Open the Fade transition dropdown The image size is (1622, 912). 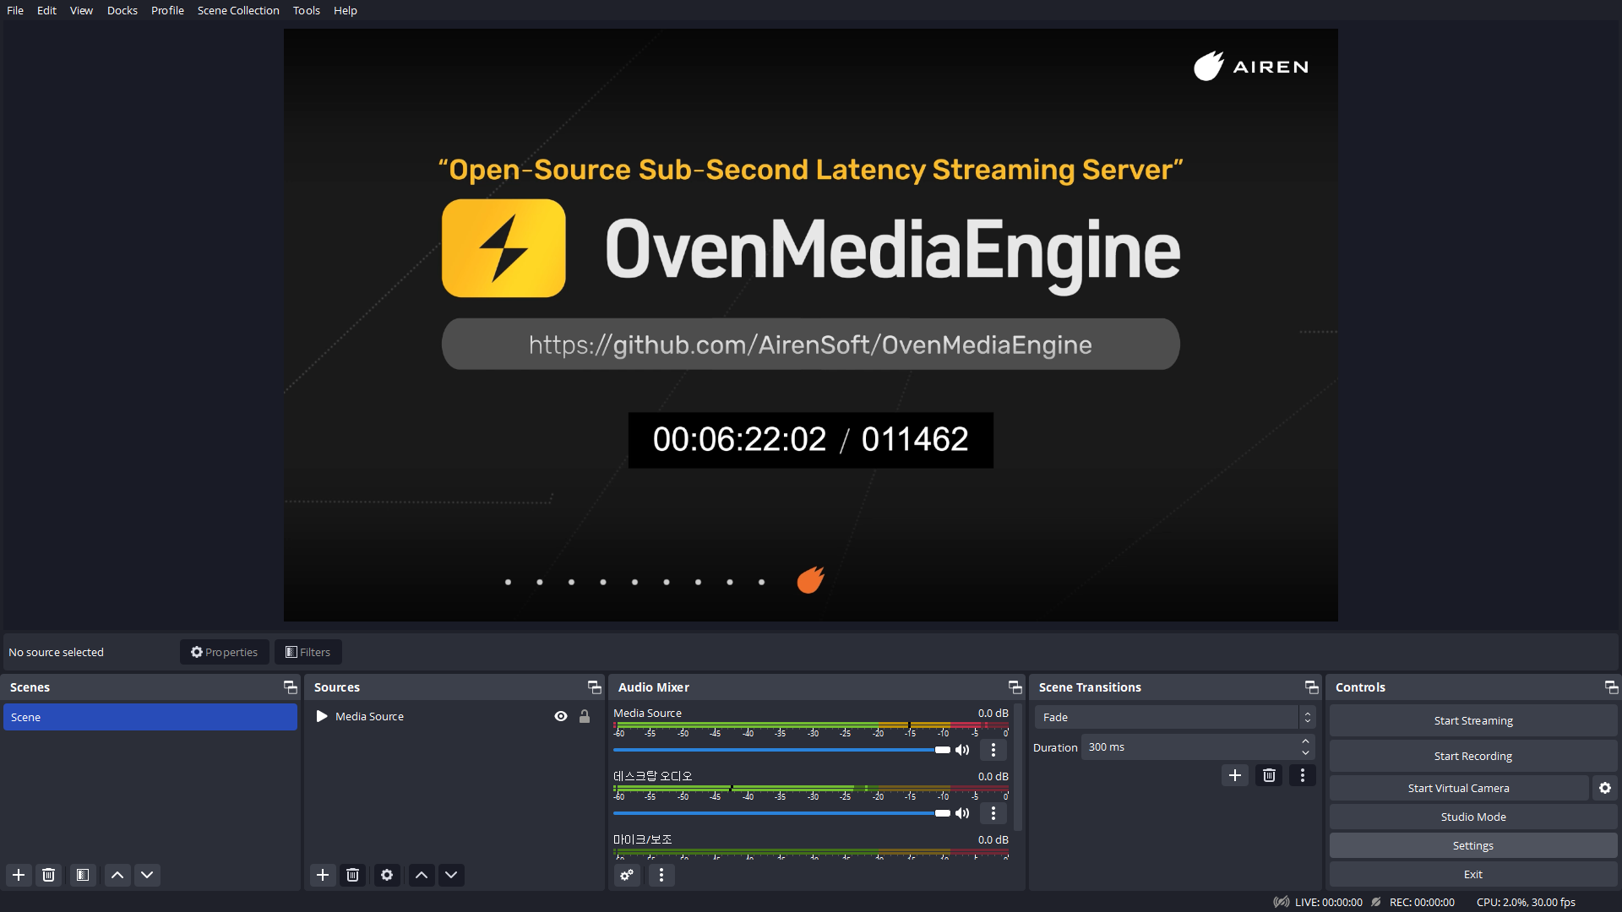click(1175, 717)
